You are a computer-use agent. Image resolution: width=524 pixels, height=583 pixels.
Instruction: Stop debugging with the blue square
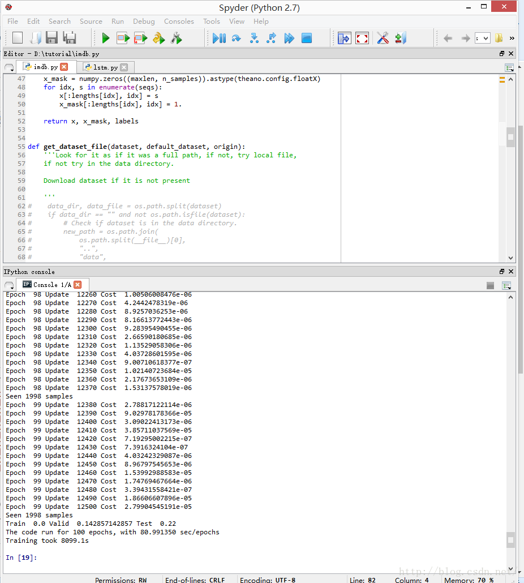point(307,38)
